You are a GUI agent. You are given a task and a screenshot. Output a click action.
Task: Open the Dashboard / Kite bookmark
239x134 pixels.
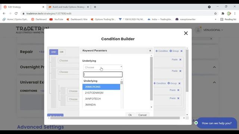click(77, 19)
